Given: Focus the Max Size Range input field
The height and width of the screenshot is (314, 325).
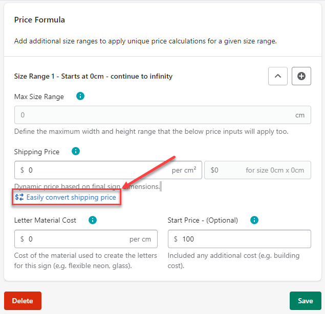Looking at the screenshot, I should click(154, 115).
